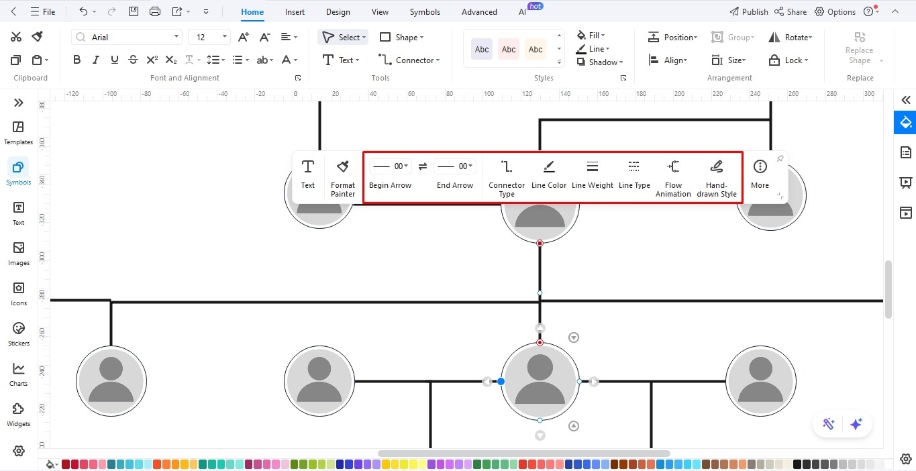Open the Symbols panel in left sidebar

tap(18, 172)
